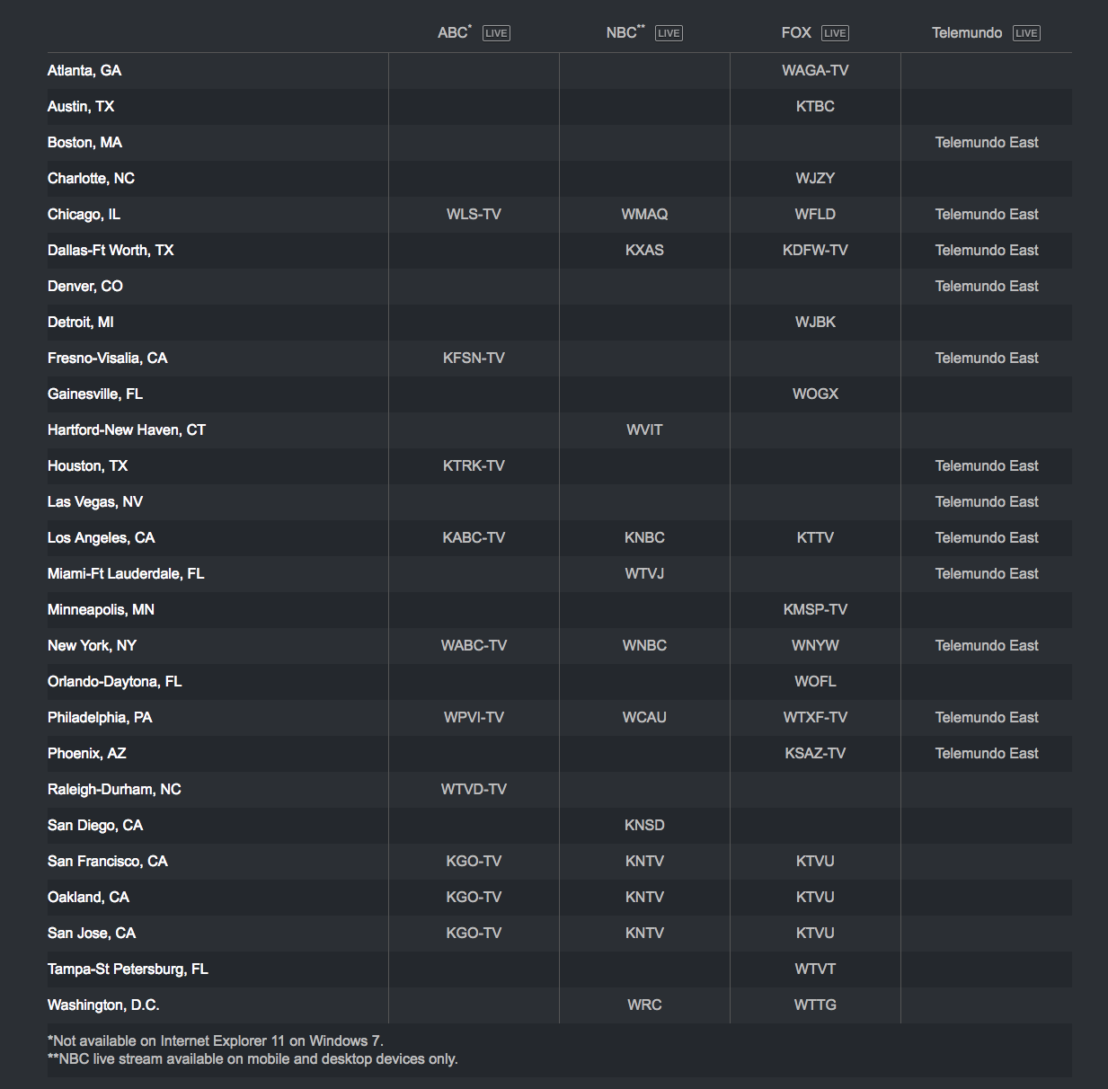Click the LIVE badge next to FOX
The height and width of the screenshot is (1089, 1108).
point(835,33)
